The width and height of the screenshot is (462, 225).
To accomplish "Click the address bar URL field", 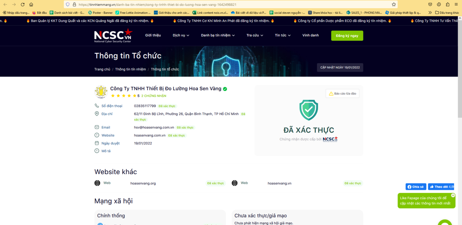I will pos(231,5).
